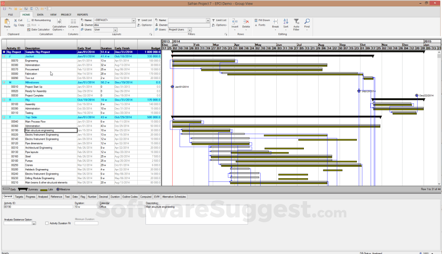Open the Outline Codes tab
442x254 pixels.
130,197
